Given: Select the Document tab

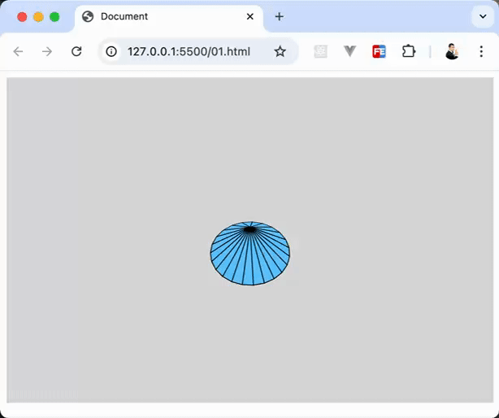Looking at the screenshot, I should tap(169, 18).
